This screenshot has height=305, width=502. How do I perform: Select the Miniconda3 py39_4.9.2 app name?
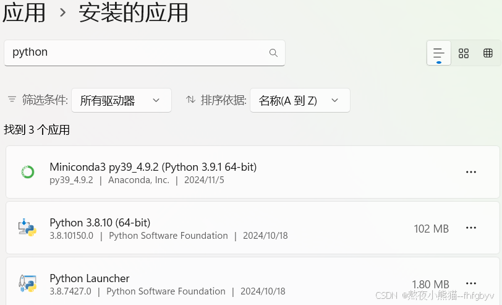pyautogui.click(x=153, y=167)
